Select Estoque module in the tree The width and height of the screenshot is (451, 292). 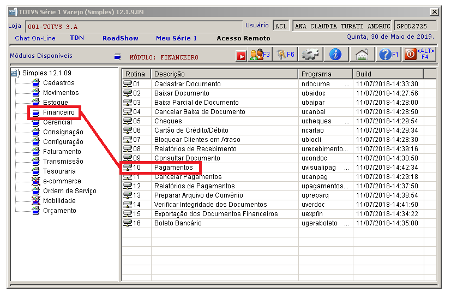tap(56, 103)
